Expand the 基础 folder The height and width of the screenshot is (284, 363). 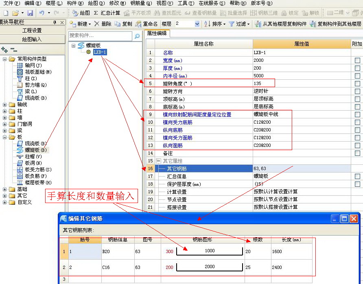point(4,189)
